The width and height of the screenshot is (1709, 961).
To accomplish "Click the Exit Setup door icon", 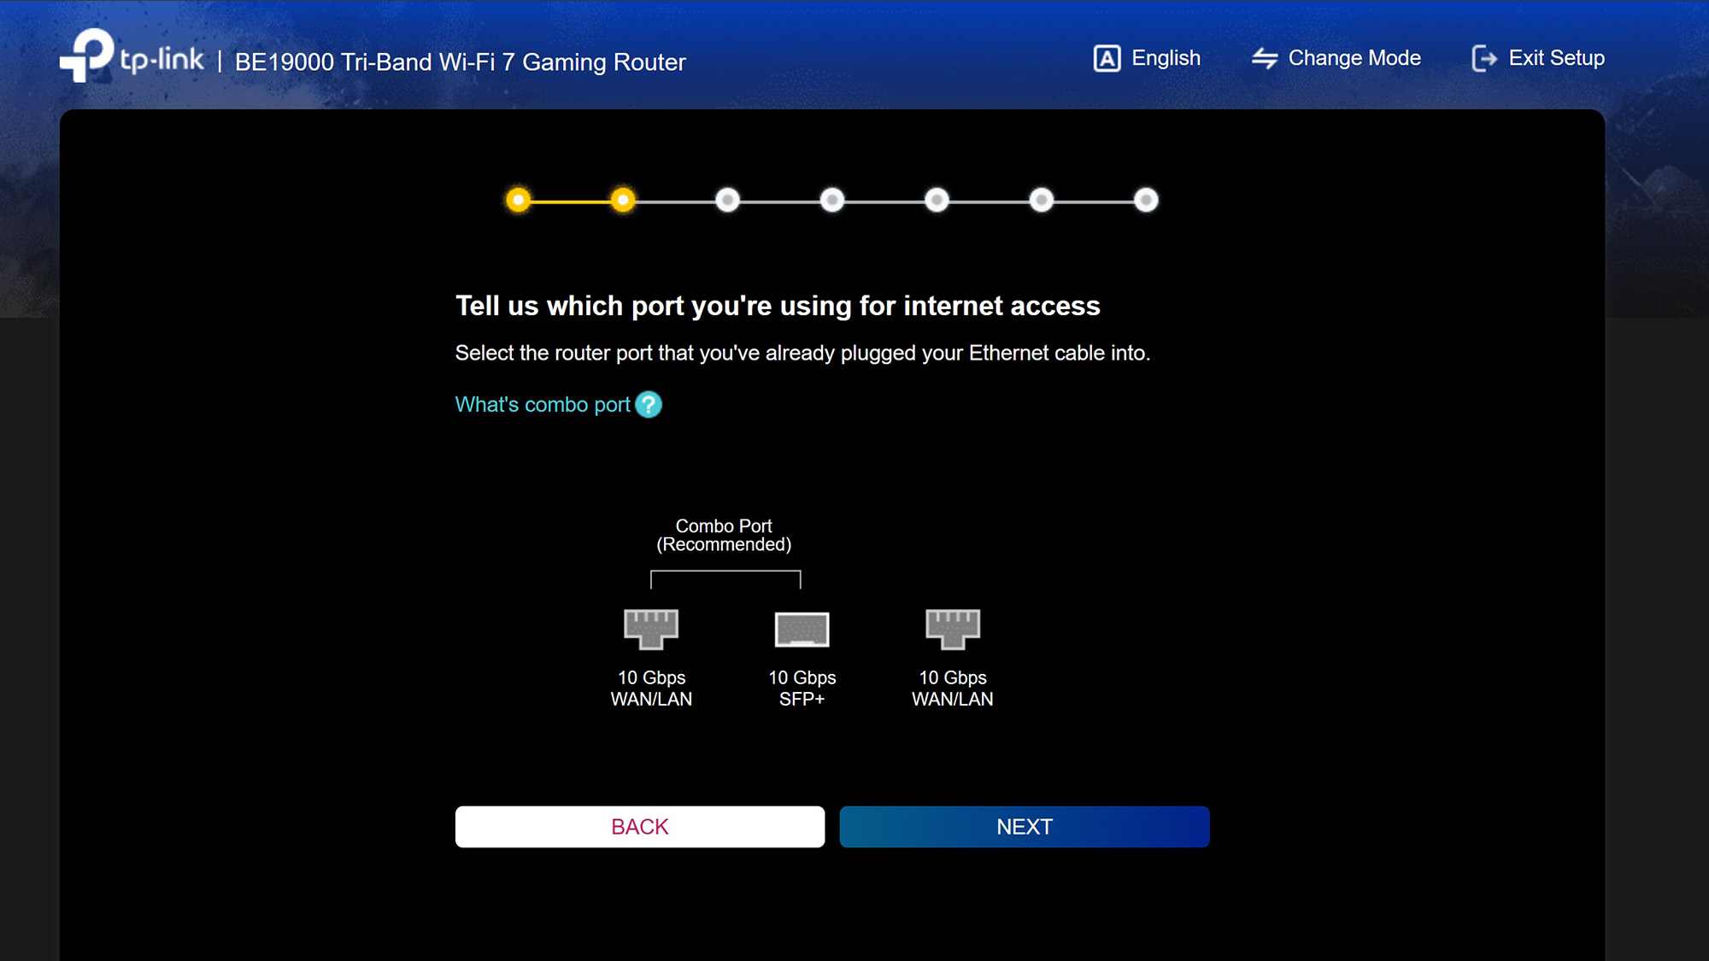I will tap(1484, 58).
